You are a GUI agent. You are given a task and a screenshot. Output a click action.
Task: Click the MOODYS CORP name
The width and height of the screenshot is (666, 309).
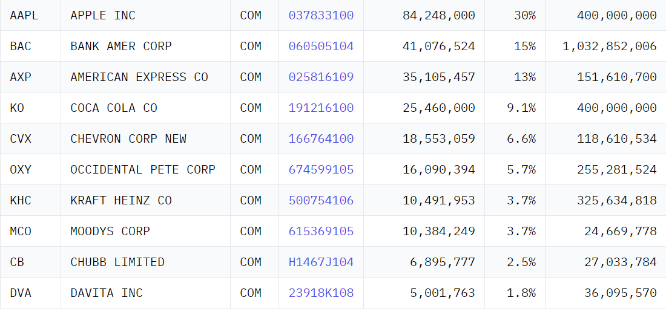[x=110, y=231]
